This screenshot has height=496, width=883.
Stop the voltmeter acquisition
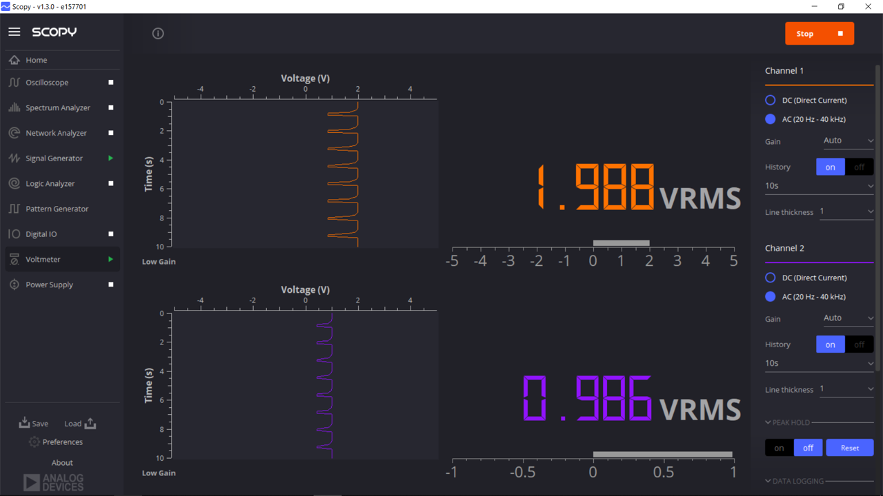[x=820, y=32]
